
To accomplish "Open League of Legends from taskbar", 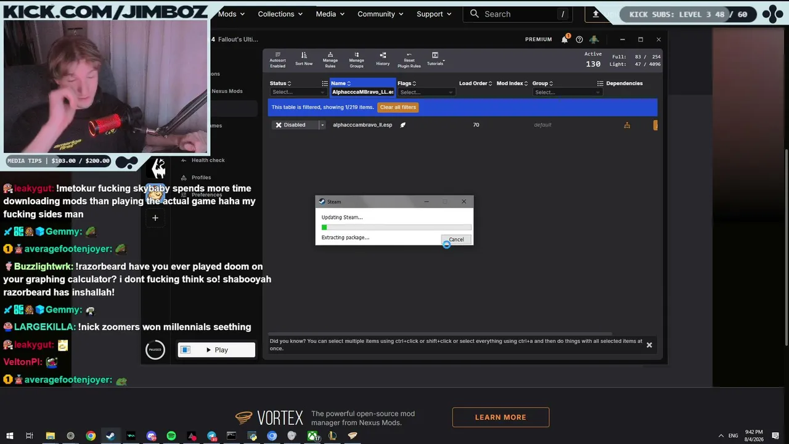I will pyautogui.click(x=332, y=436).
